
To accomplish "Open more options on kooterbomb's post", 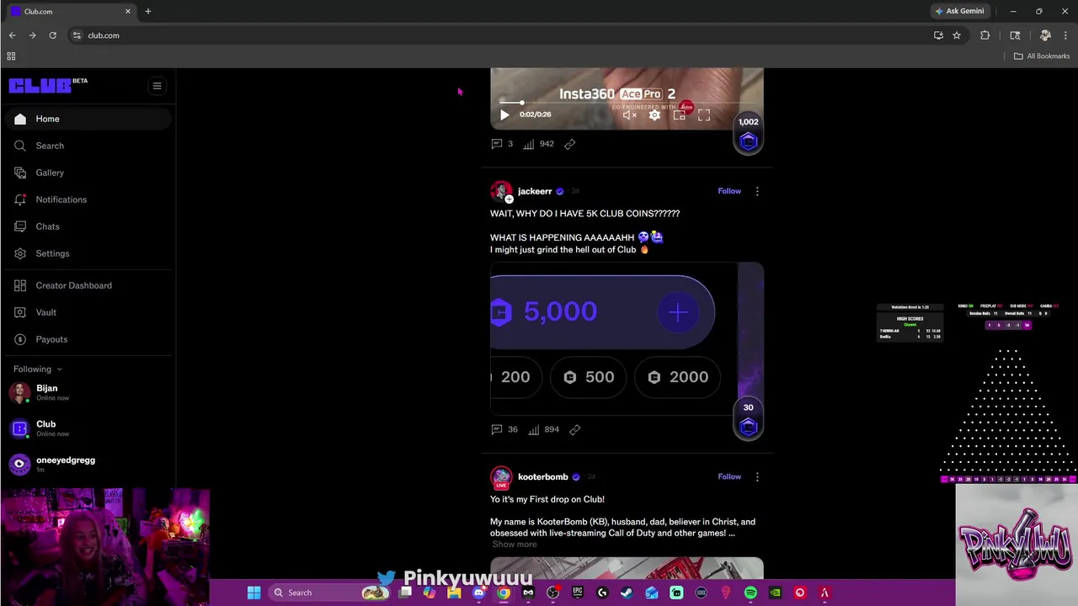I will coord(757,476).
